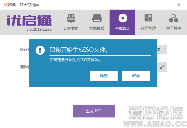The image size is (187, 128).
Task: Click message 你确定要开始生成ISO文件吗。
Action: [75, 60]
